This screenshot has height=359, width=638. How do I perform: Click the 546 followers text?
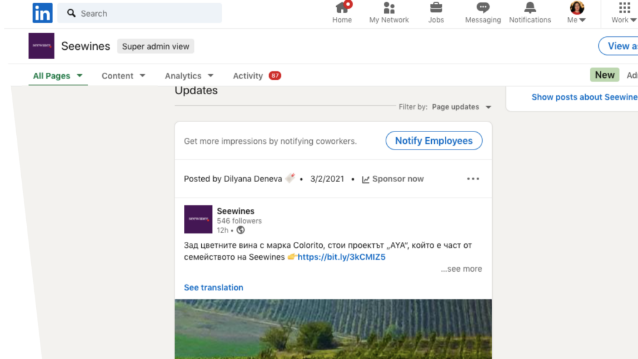pos(239,221)
